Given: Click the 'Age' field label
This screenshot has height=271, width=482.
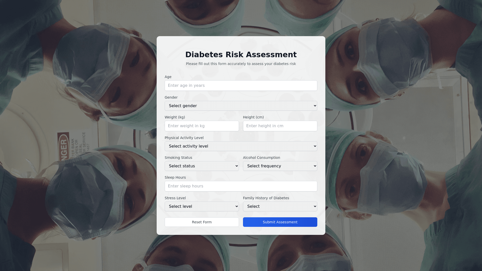Looking at the screenshot, I should [168, 77].
